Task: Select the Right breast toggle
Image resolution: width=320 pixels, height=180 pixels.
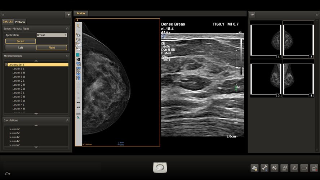Action: point(52,48)
